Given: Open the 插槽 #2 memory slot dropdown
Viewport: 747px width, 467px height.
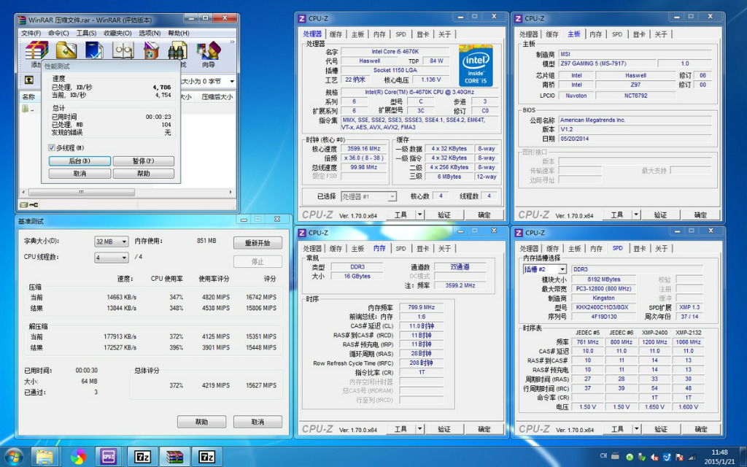Looking at the screenshot, I should [x=544, y=269].
